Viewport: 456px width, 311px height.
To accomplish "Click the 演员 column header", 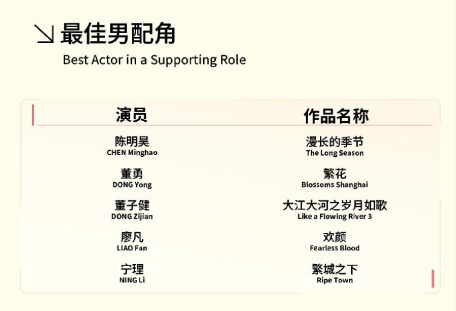I will pyautogui.click(x=132, y=115).
